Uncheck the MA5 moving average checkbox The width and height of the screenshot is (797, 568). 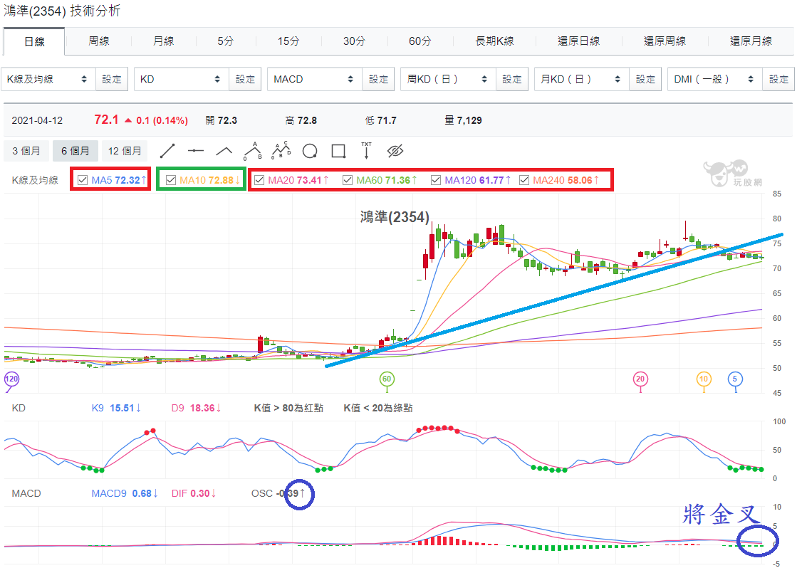[x=83, y=180]
